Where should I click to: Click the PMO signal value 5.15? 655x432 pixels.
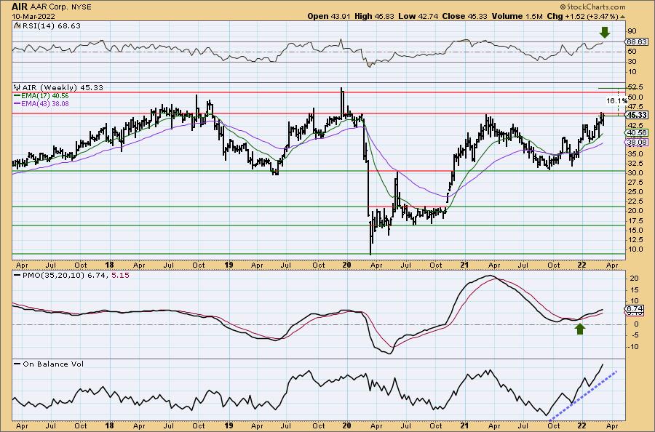(120, 276)
